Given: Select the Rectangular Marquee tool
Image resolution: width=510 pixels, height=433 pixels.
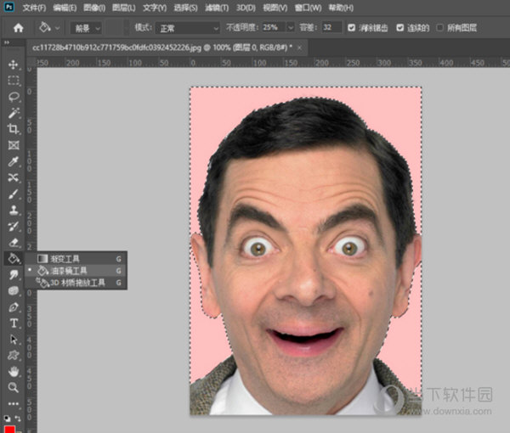Looking at the screenshot, I should [x=13, y=81].
